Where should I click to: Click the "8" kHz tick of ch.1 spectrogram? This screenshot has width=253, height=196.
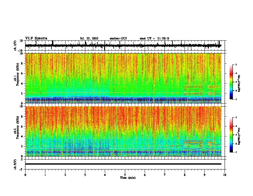(22, 63)
